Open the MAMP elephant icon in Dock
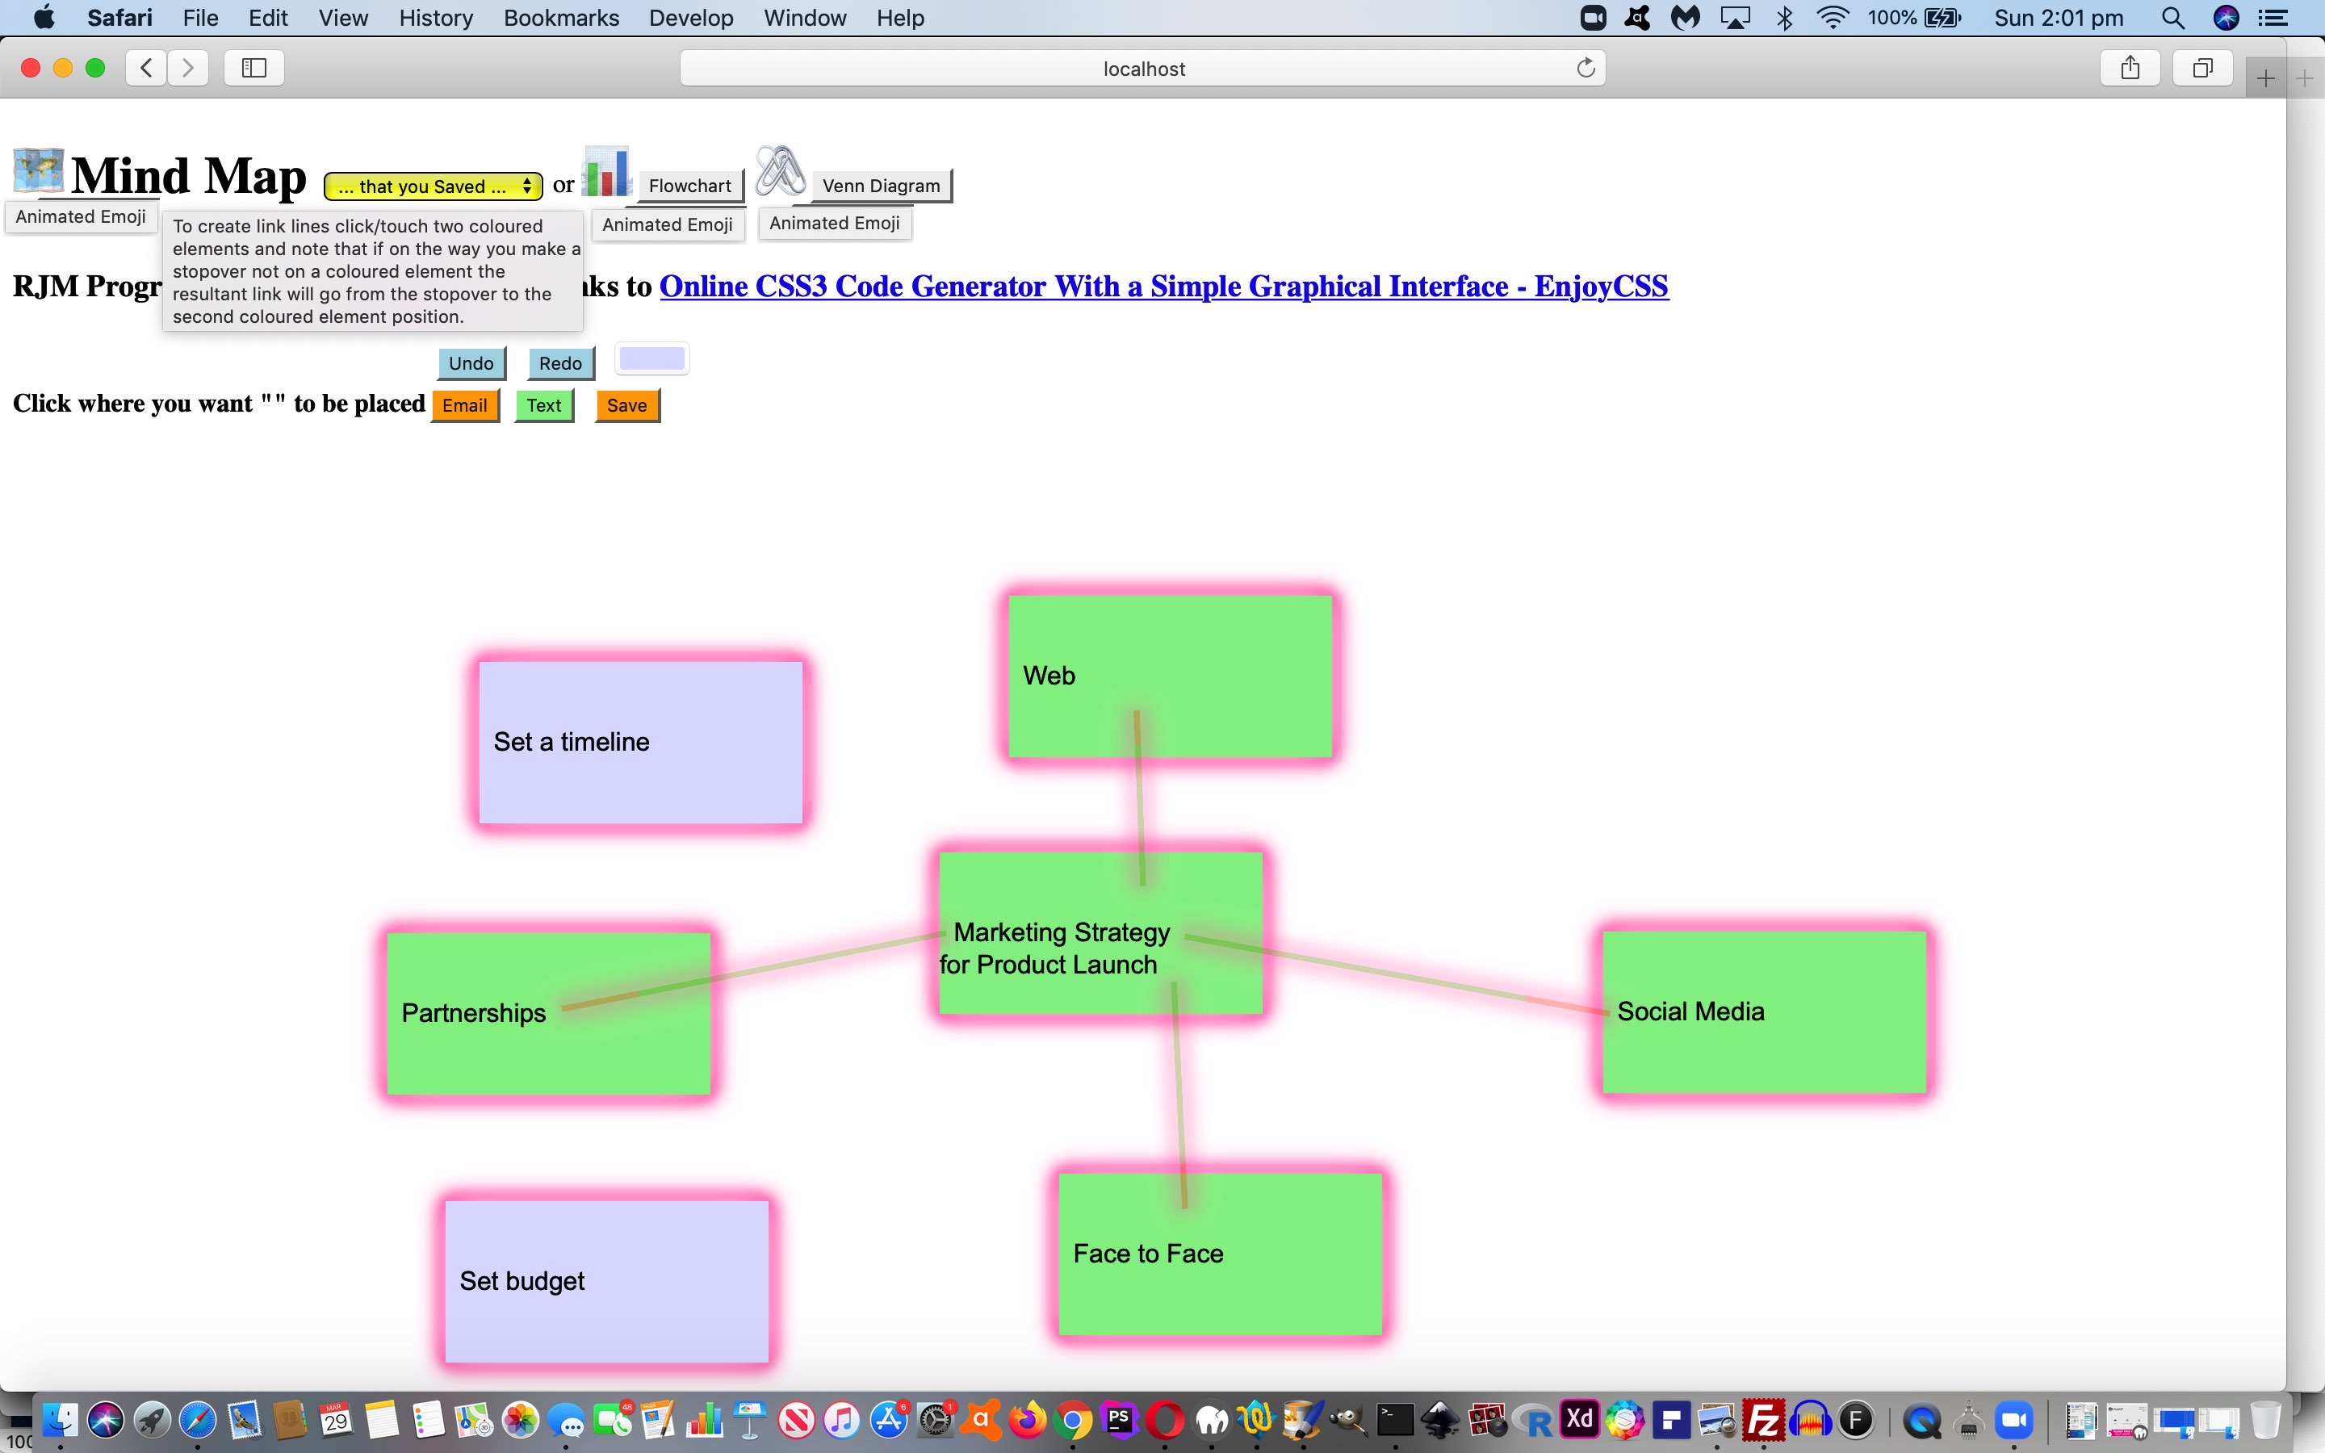This screenshot has height=1453, width=2325. tap(1212, 1419)
